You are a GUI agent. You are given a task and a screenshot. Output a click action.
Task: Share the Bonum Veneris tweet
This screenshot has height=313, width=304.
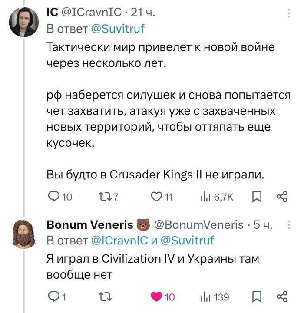282,297
